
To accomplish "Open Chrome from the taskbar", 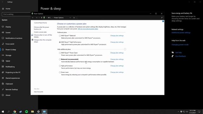I will click(x=15, y=111).
